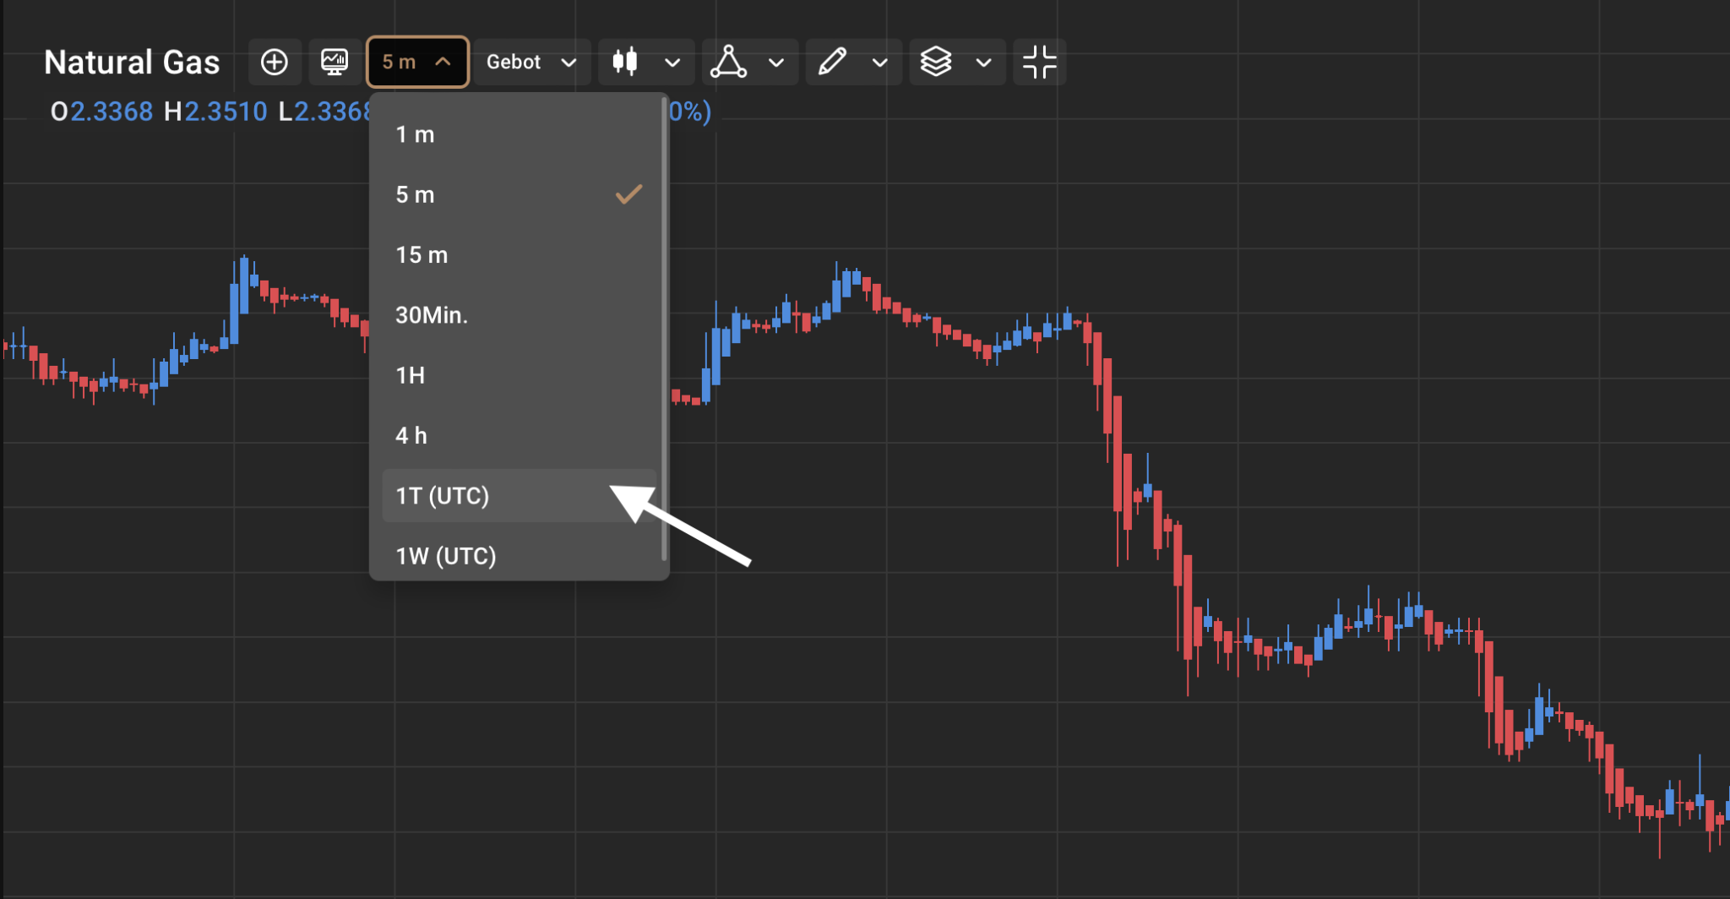
Task: Choose the 15 m interval option
Action: click(x=473, y=254)
